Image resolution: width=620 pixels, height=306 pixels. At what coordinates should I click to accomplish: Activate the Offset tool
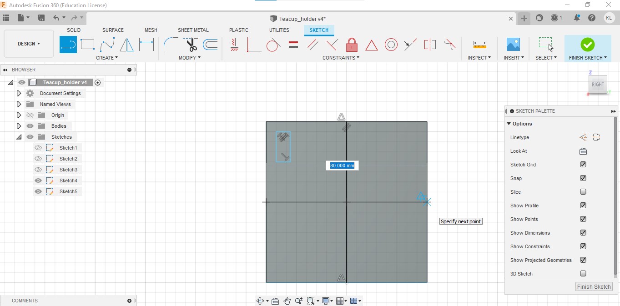point(210,45)
